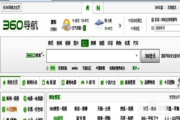Open the 凤凰·军事 site link
The height and width of the screenshot is (120, 180).
pos(172,109)
